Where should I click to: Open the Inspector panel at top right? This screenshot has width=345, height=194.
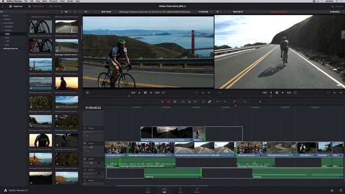point(337,6)
